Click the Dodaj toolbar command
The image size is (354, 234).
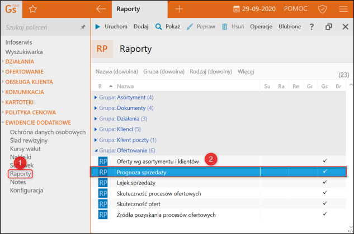(x=141, y=27)
